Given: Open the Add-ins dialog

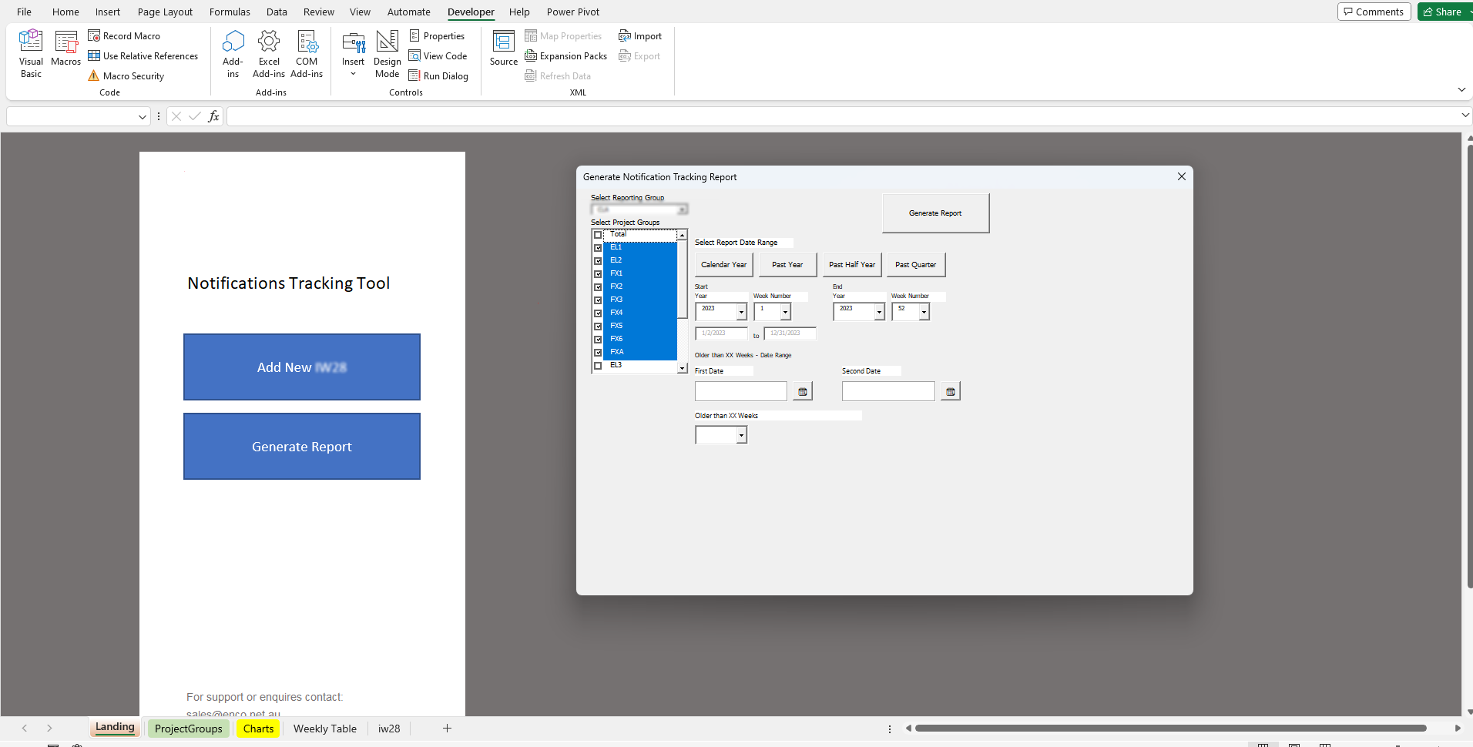Looking at the screenshot, I should (x=233, y=54).
